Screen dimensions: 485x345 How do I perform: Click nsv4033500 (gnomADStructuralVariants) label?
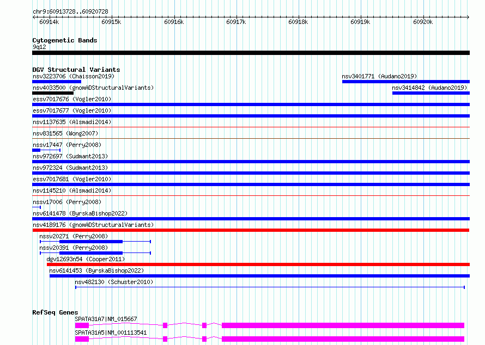[93, 88]
